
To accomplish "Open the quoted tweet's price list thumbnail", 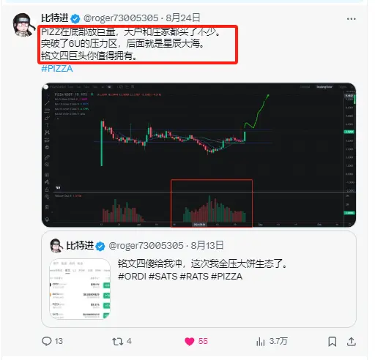I will point(80,289).
